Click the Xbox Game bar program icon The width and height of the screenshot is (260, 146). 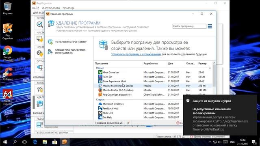pyautogui.click(x=100, y=72)
